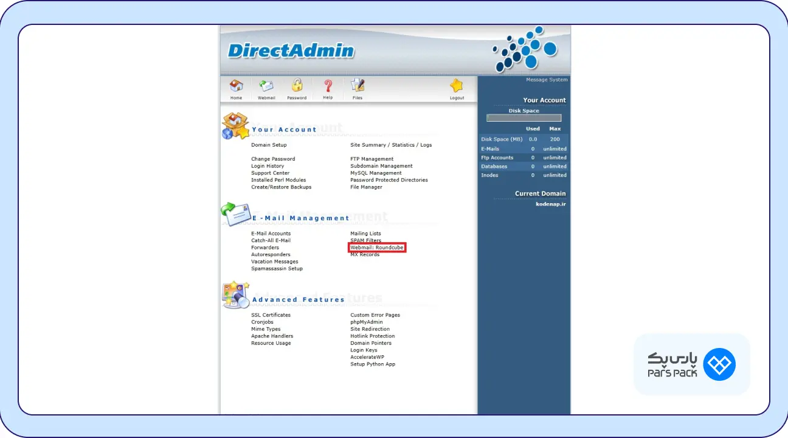Select the kodenap.ir current domain

(551, 204)
